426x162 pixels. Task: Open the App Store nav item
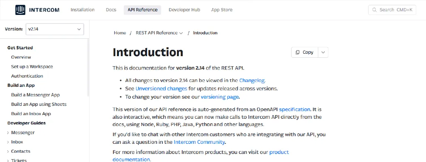click(x=222, y=10)
